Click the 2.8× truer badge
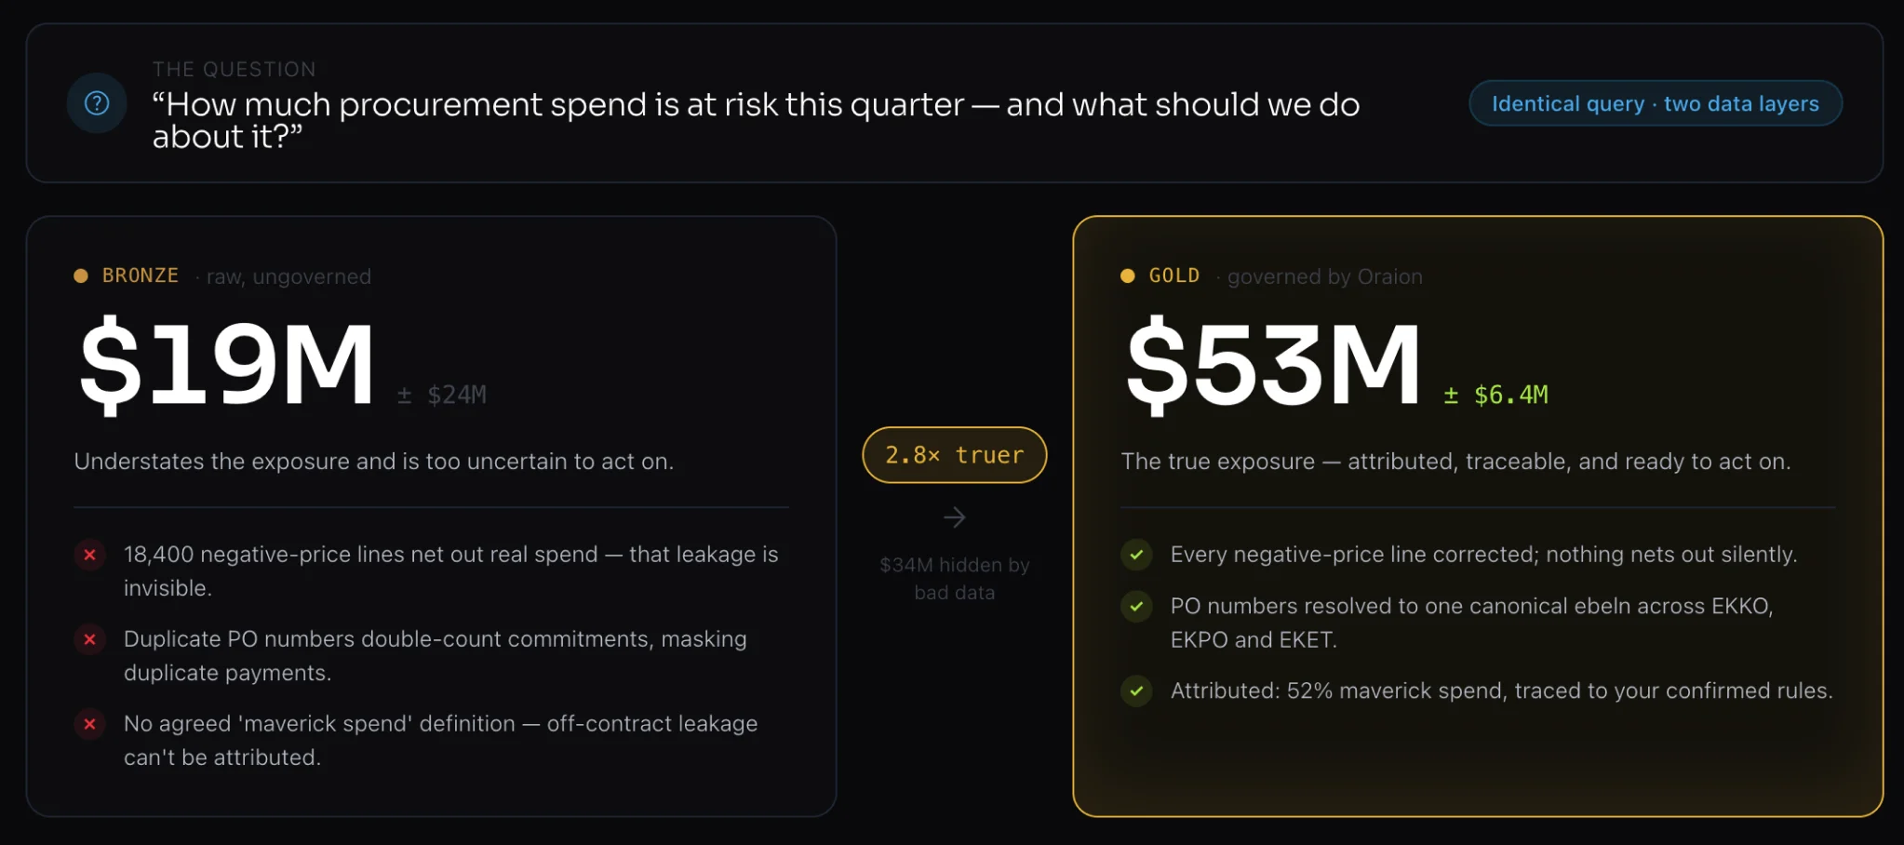 (955, 455)
